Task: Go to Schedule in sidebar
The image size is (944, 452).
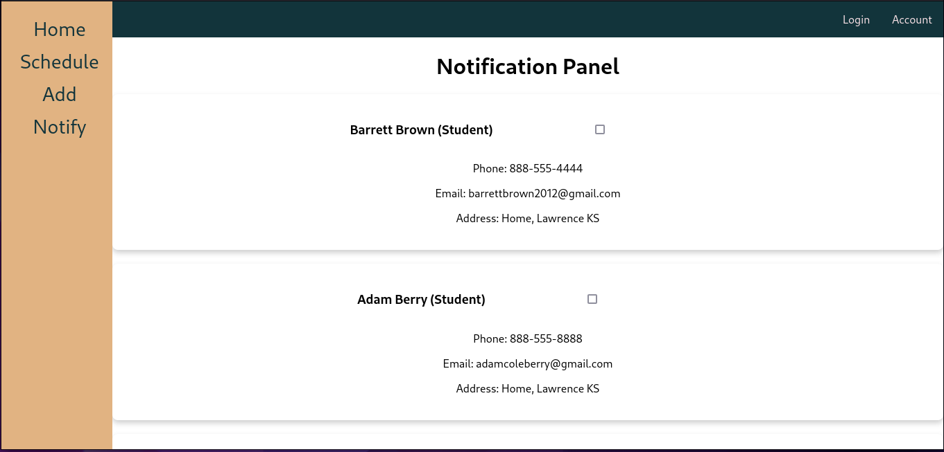Action: [60, 62]
